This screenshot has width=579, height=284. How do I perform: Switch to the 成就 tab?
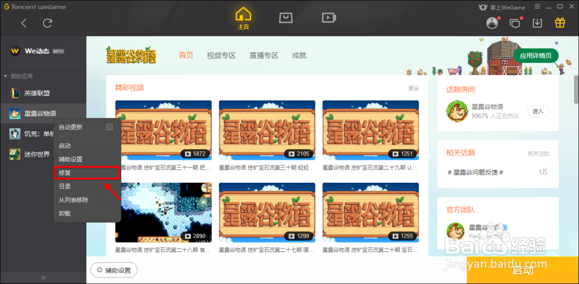(x=299, y=56)
